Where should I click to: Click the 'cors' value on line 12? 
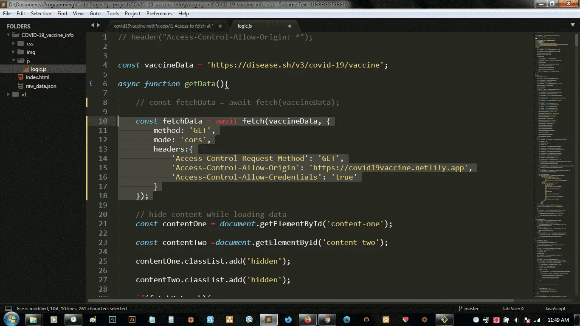click(193, 140)
